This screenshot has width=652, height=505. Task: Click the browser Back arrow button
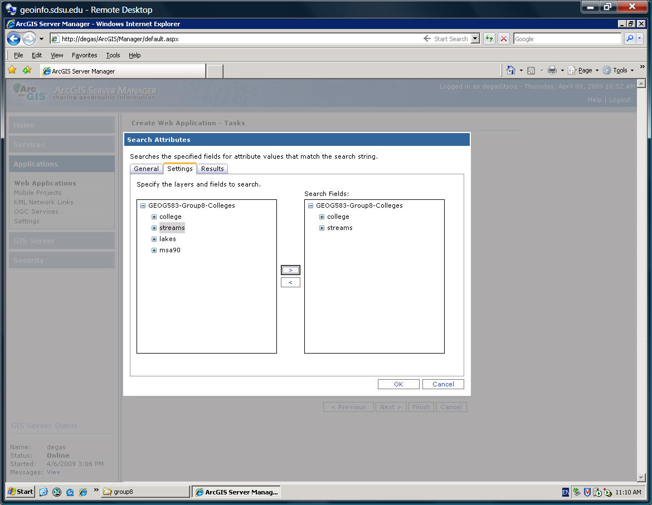click(x=14, y=38)
